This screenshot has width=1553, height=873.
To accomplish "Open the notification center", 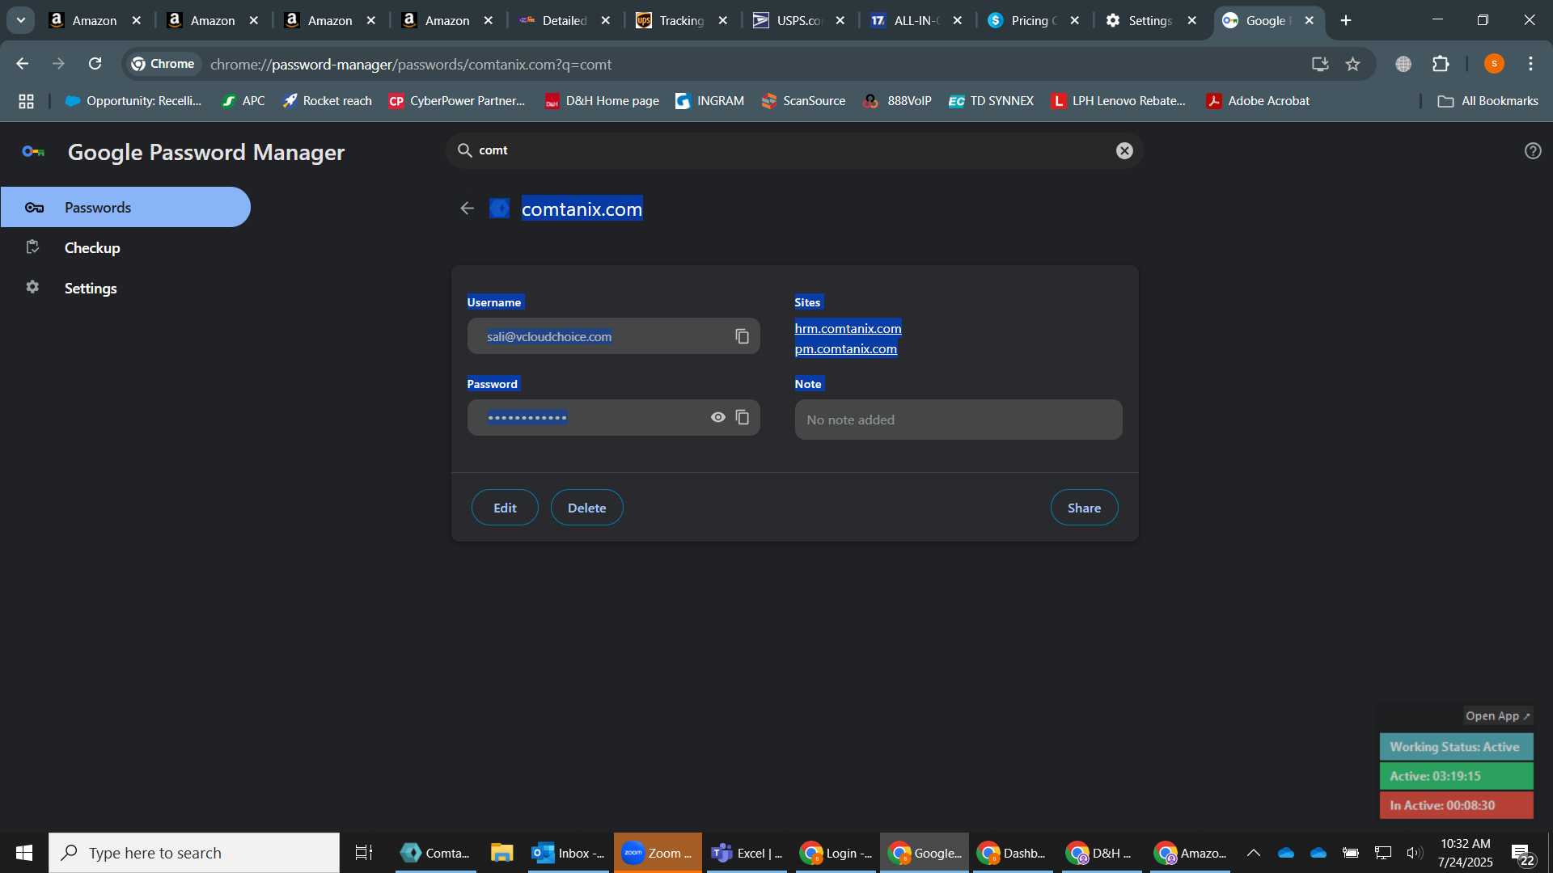I will pos(1523,854).
